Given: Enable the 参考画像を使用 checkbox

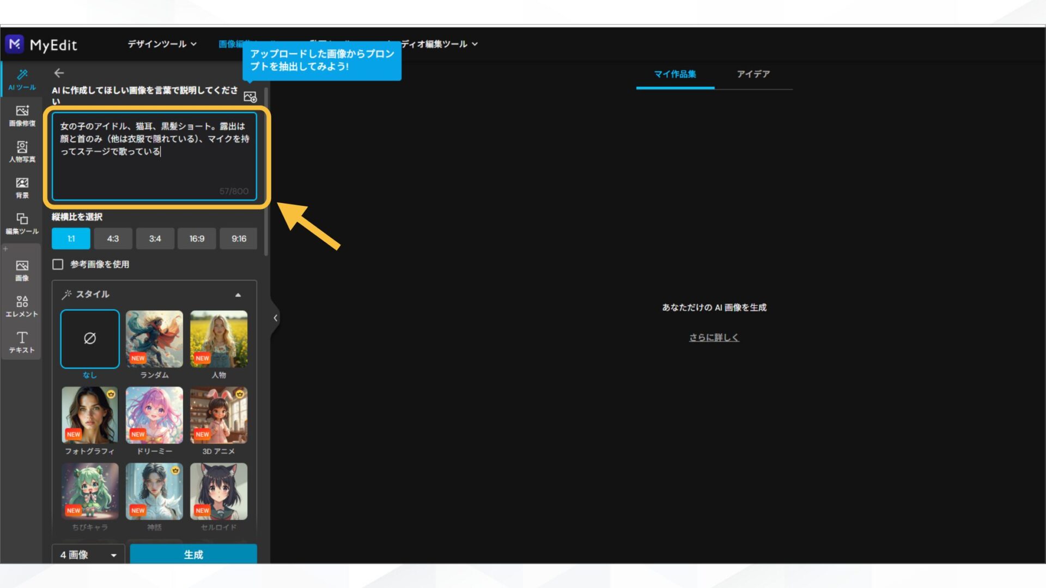Looking at the screenshot, I should [x=58, y=264].
